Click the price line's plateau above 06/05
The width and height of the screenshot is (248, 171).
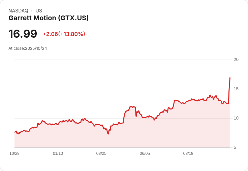(145, 117)
